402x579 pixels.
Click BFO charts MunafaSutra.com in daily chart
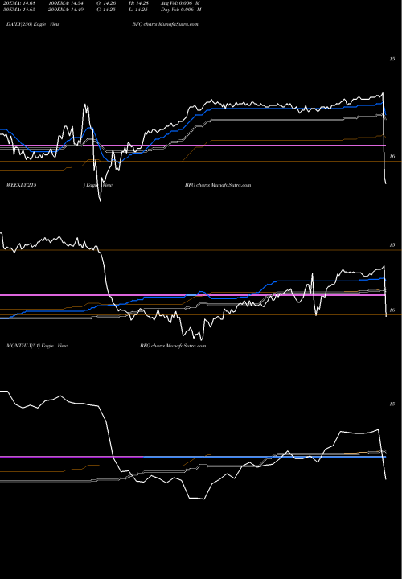[165, 24]
